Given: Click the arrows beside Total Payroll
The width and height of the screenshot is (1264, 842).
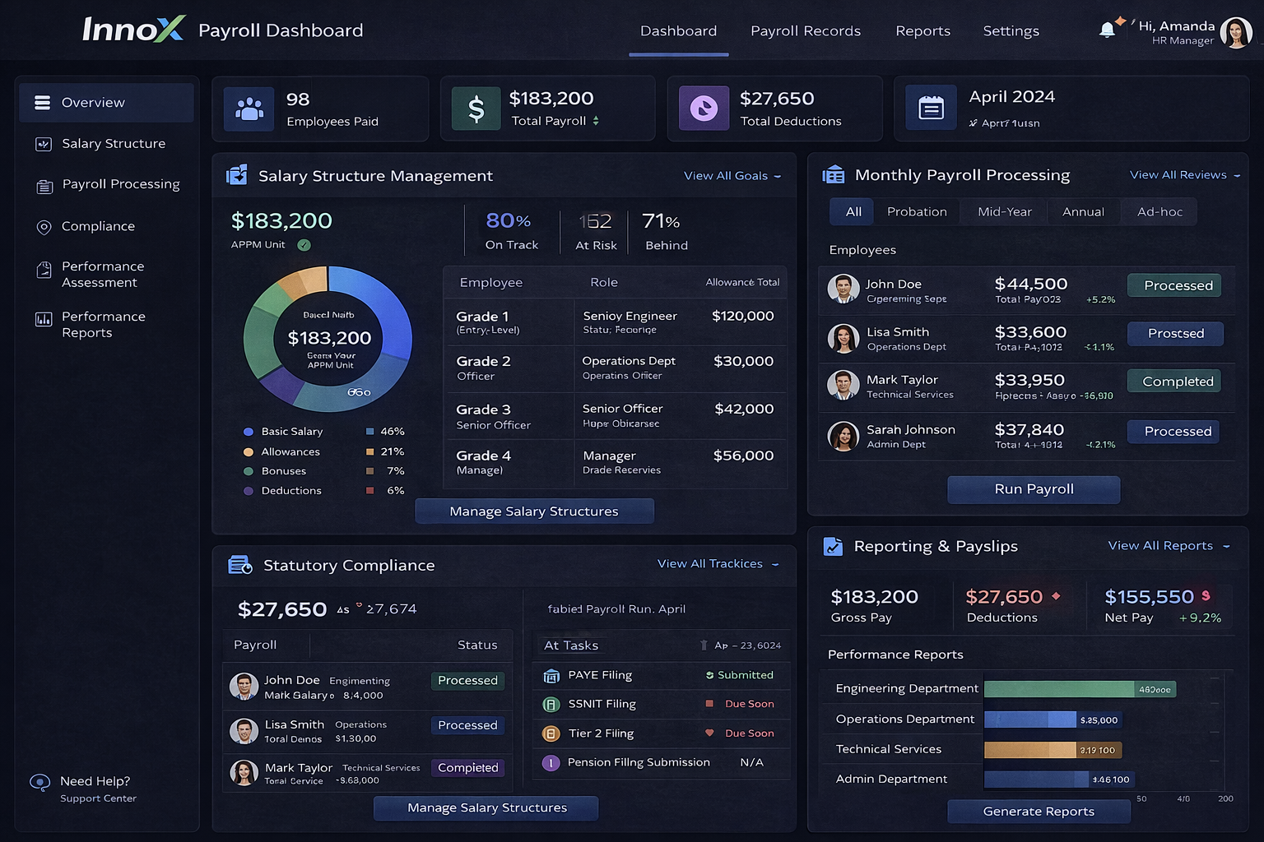Looking at the screenshot, I should point(596,121).
